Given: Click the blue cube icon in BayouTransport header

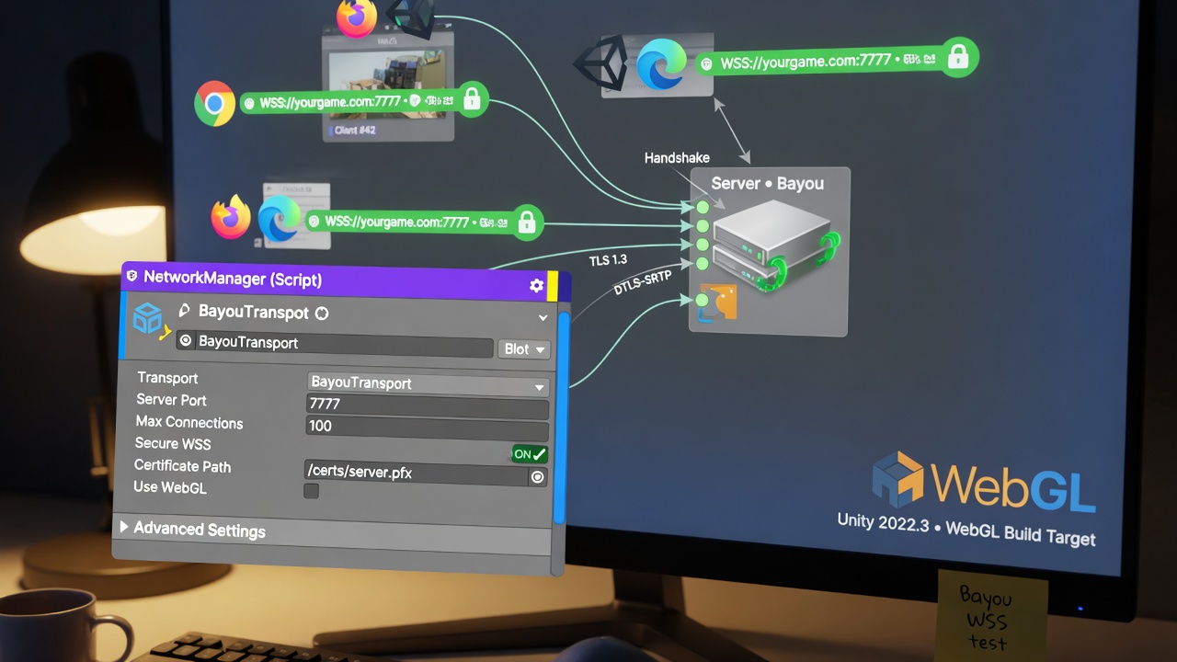Looking at the screenshot, I should (148, 318).
